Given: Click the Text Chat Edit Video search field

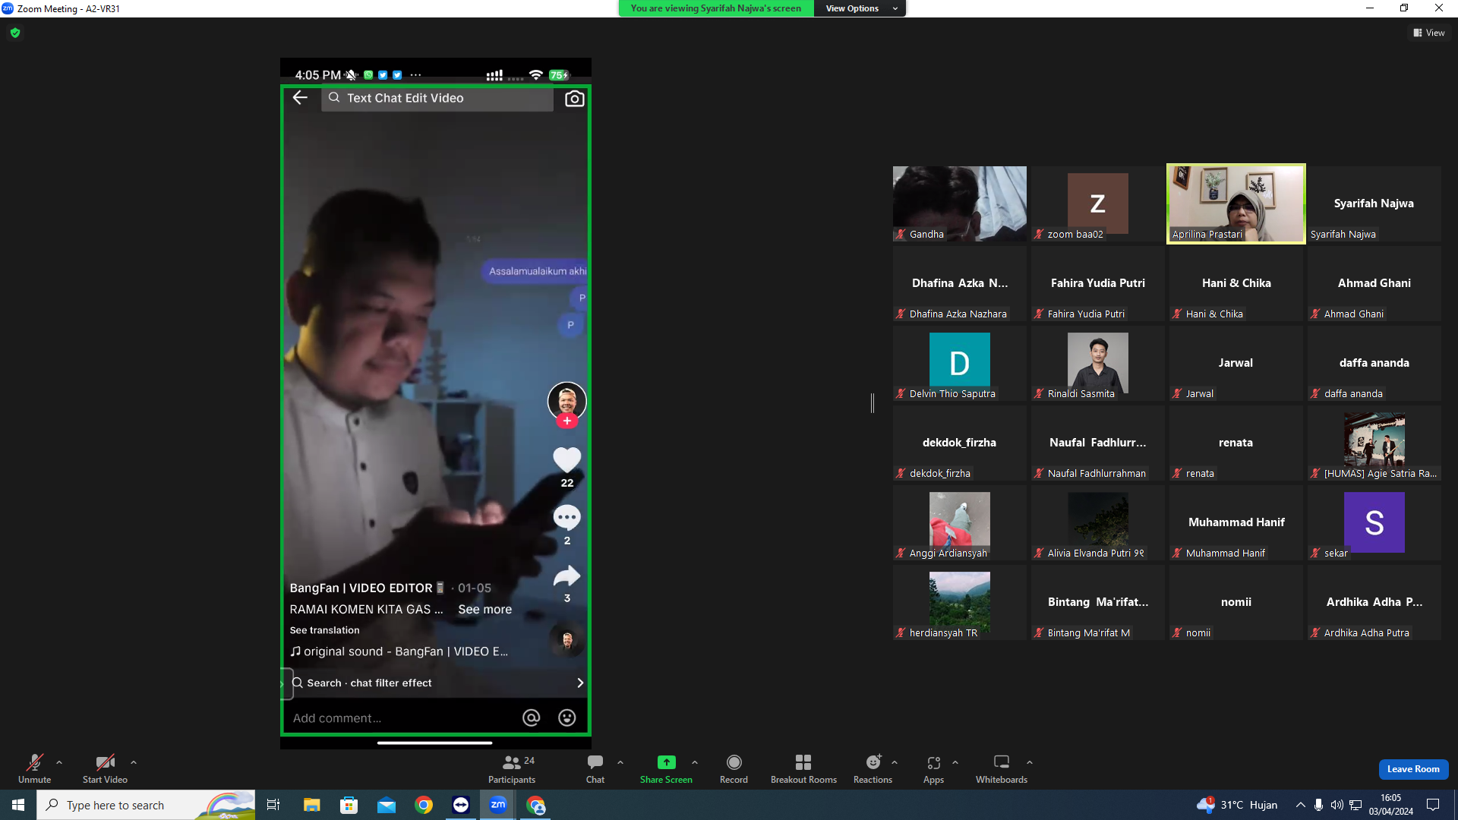Looking at the screenshot, I should pyautogui.click(x=437, y=98).
